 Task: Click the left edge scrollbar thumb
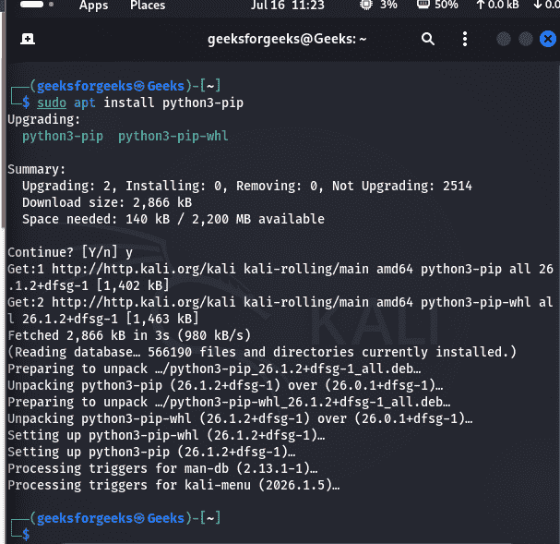click(x=3, y=120)
